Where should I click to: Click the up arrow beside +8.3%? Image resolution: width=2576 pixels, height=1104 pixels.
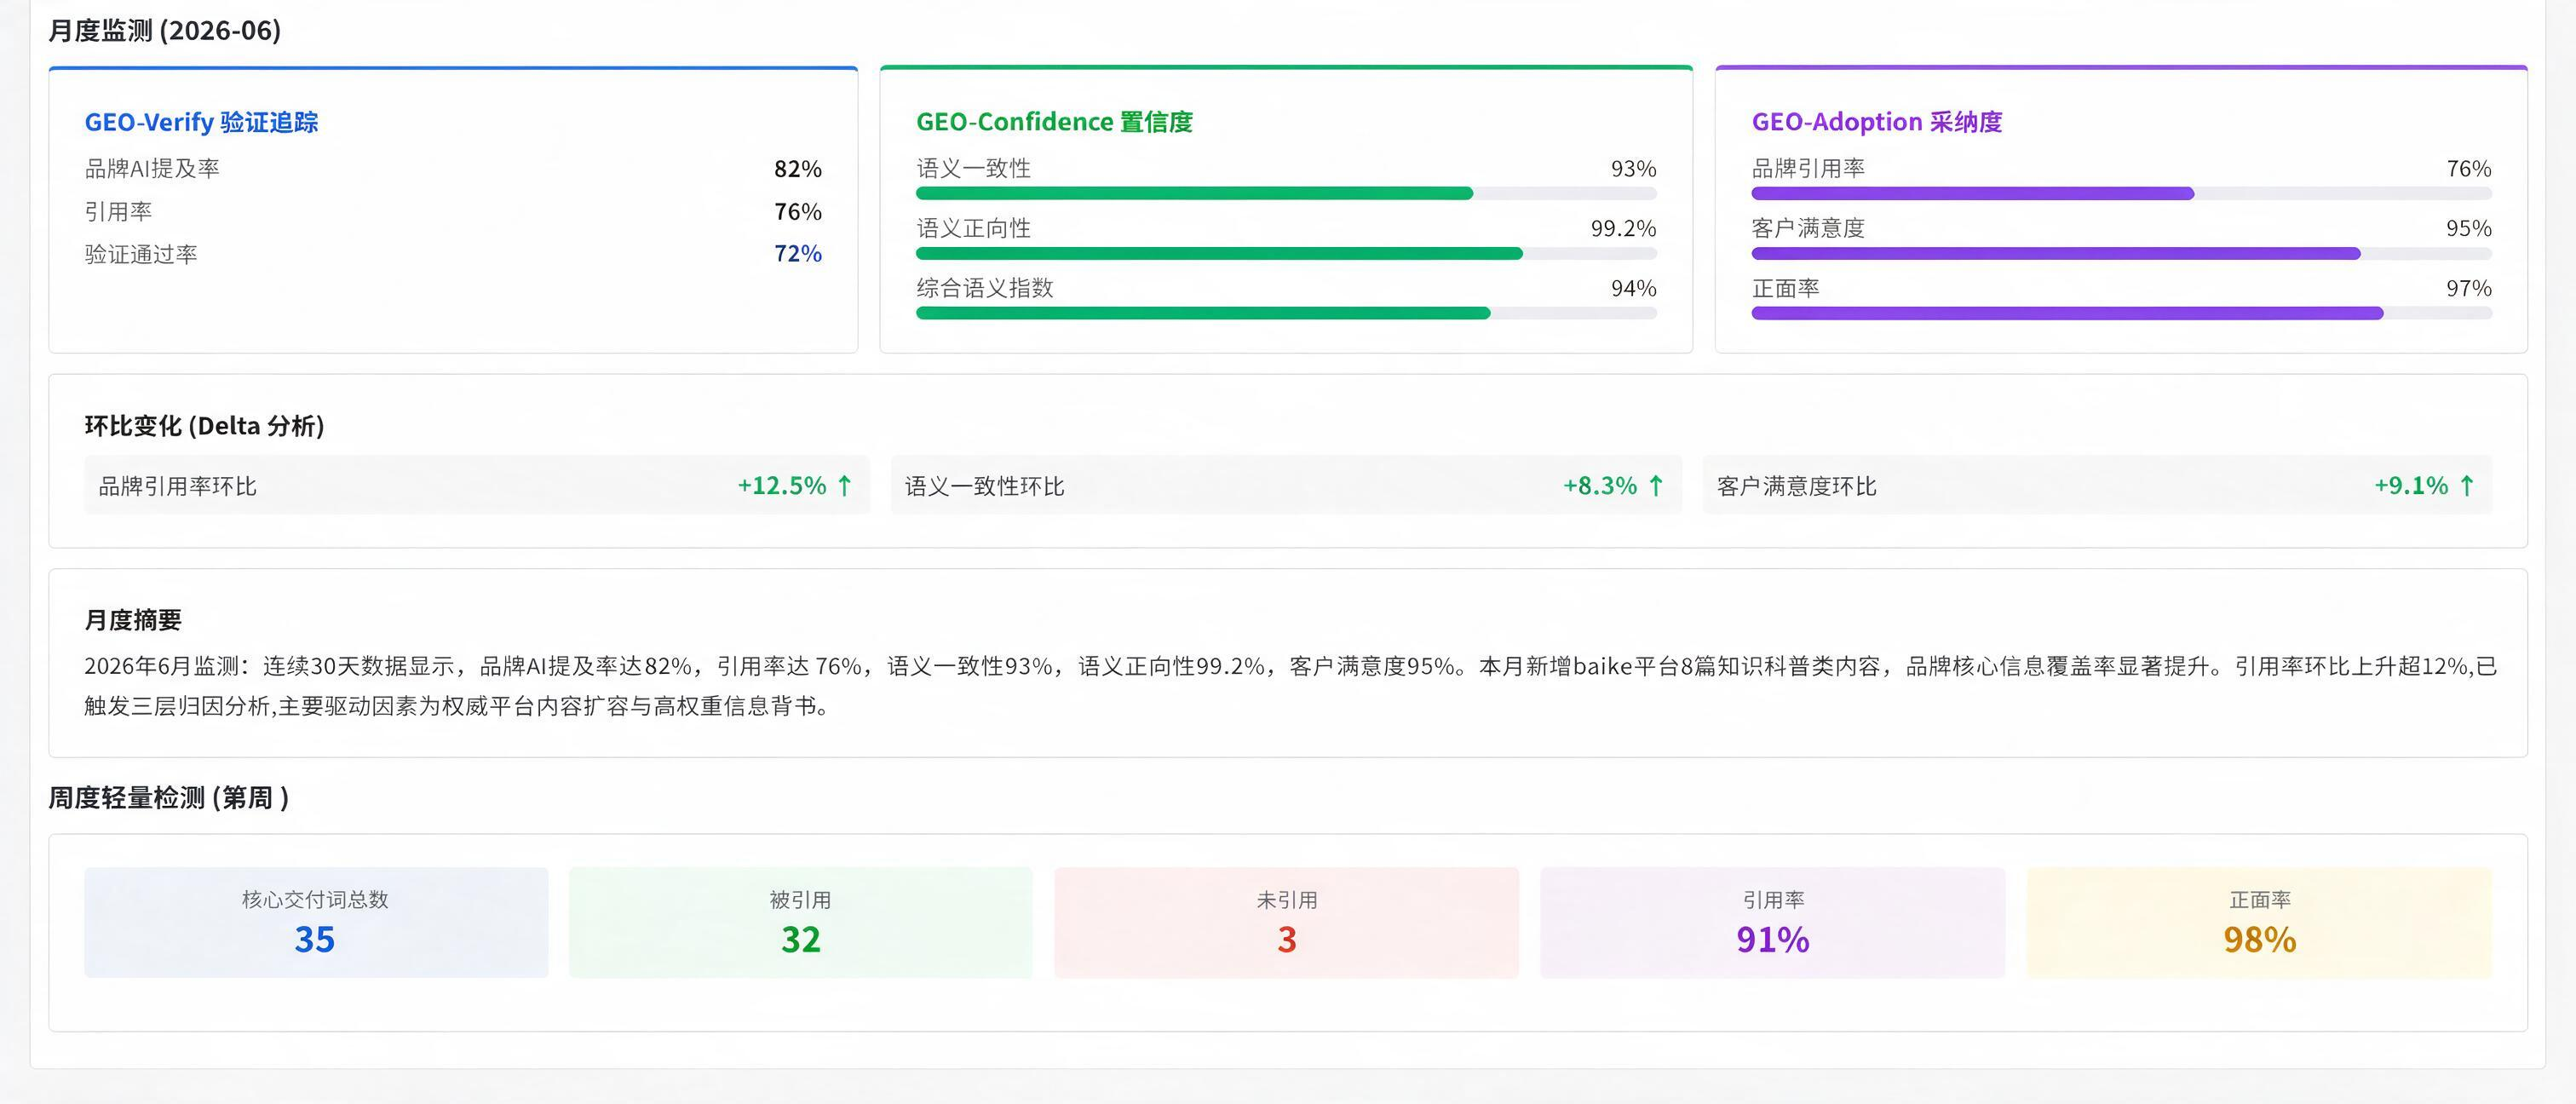pyautogui.click(x=1656, y=486)
